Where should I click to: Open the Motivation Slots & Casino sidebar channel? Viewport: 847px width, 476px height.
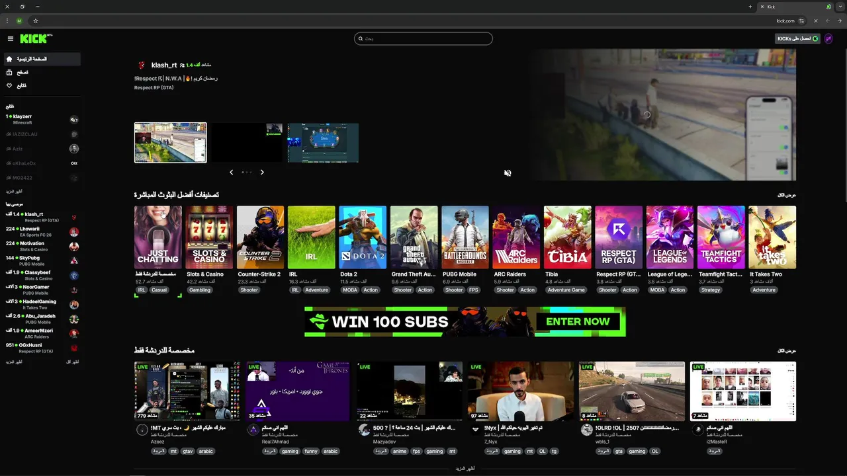pos(42,246)
